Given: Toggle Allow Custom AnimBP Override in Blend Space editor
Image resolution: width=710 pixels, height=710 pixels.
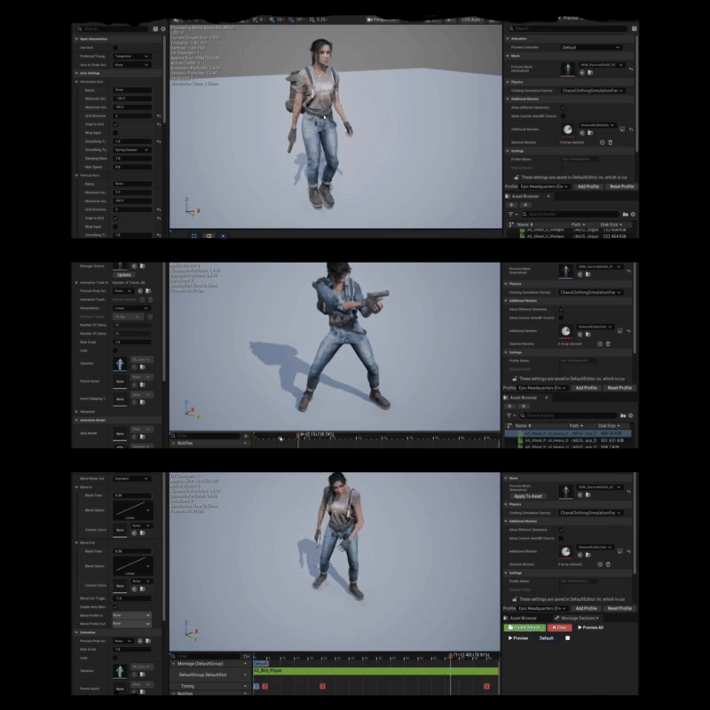Looking at the screenshot, I should [563, 116].
